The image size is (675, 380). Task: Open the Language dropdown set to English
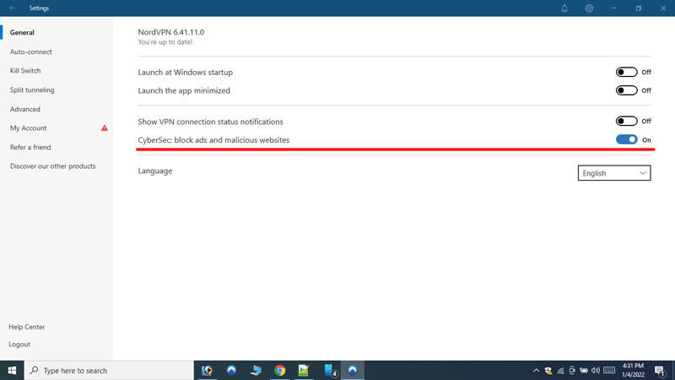pos(614,173)
